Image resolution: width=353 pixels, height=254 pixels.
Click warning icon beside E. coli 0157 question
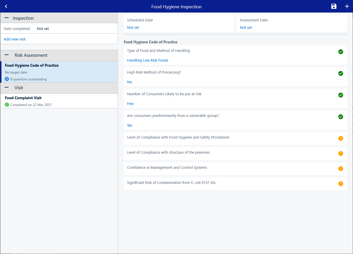point(341,184)
